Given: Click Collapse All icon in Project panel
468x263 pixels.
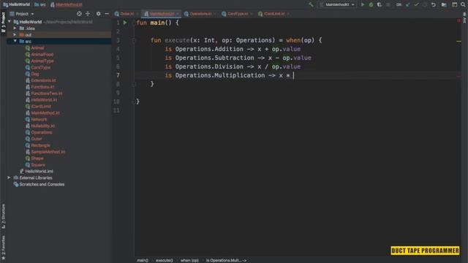Looking at the screenshot, I should point(88,14).
